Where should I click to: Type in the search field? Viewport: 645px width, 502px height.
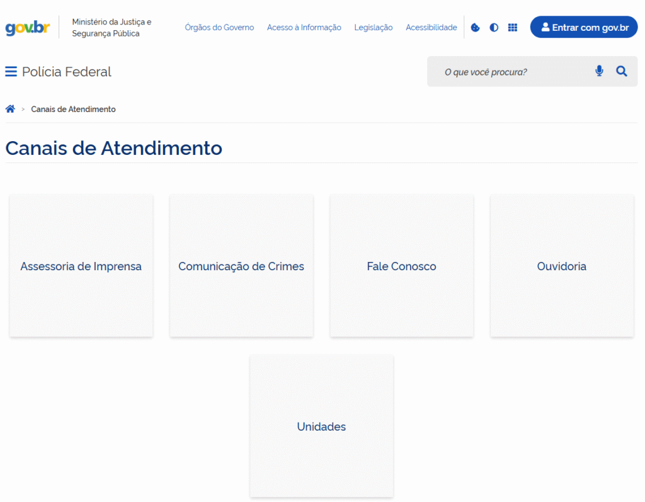pos(510,72)
